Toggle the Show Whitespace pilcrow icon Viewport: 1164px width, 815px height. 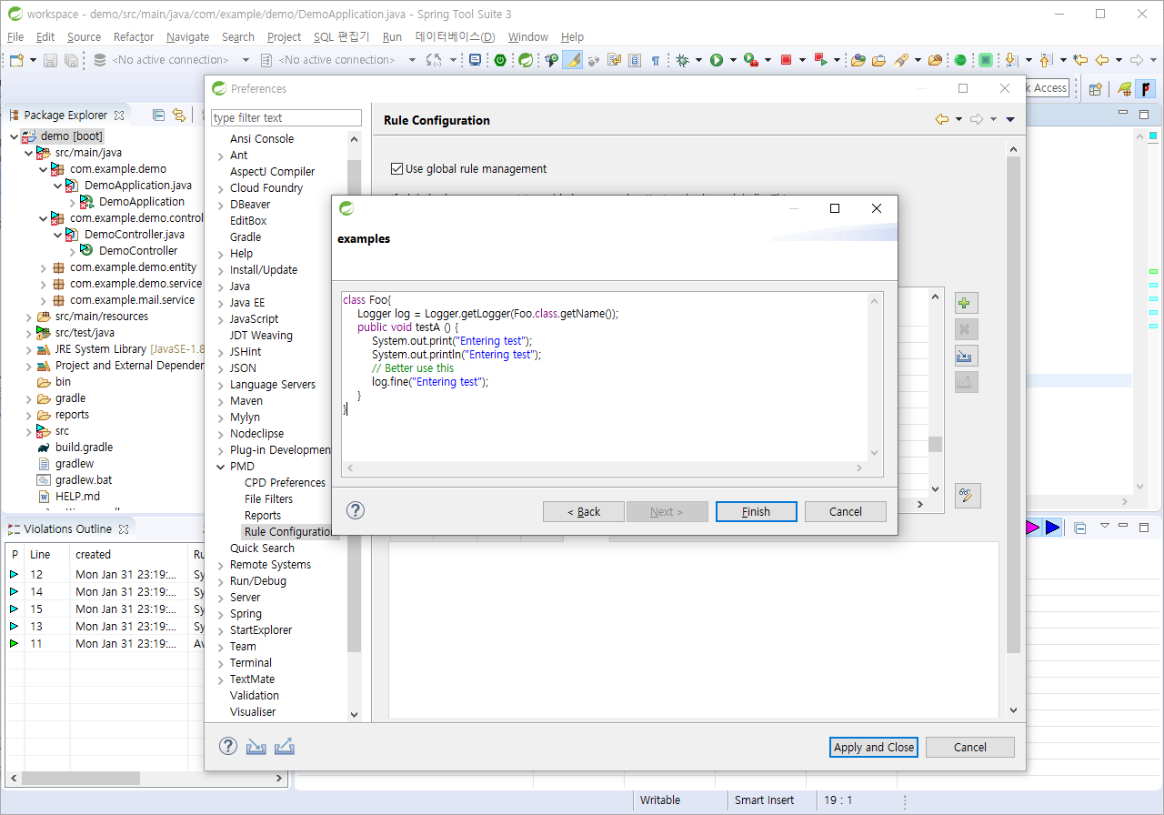[x=656, y=60]
